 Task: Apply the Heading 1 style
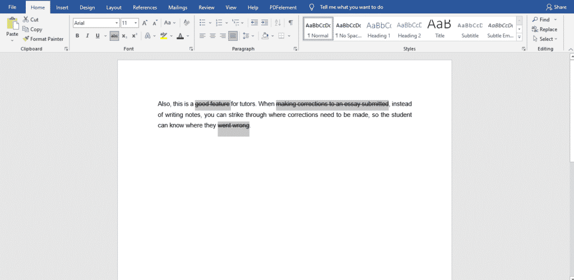[x=379, y=29]
